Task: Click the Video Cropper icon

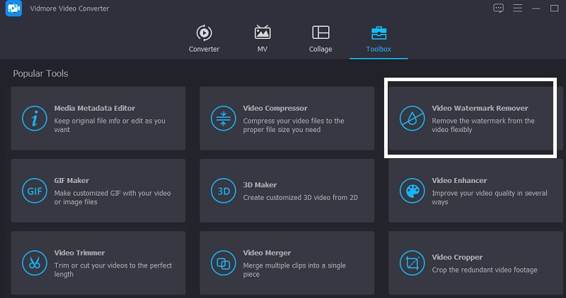Action: [411, 263]
